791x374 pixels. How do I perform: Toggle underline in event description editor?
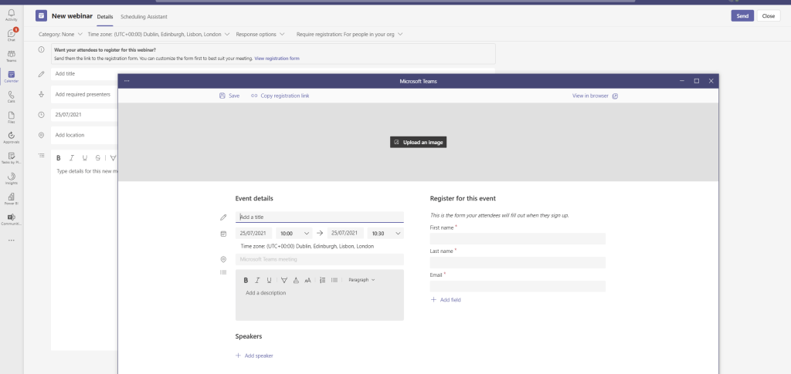tap(269, 280)
